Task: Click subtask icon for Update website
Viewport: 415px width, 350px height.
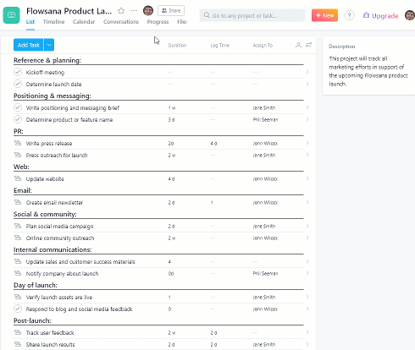Action: (18, 178)
